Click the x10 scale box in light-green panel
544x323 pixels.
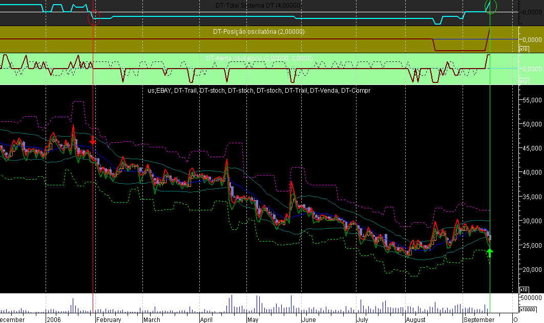(x=524, y=81)
